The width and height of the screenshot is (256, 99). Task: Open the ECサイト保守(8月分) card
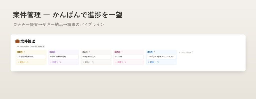63,57
